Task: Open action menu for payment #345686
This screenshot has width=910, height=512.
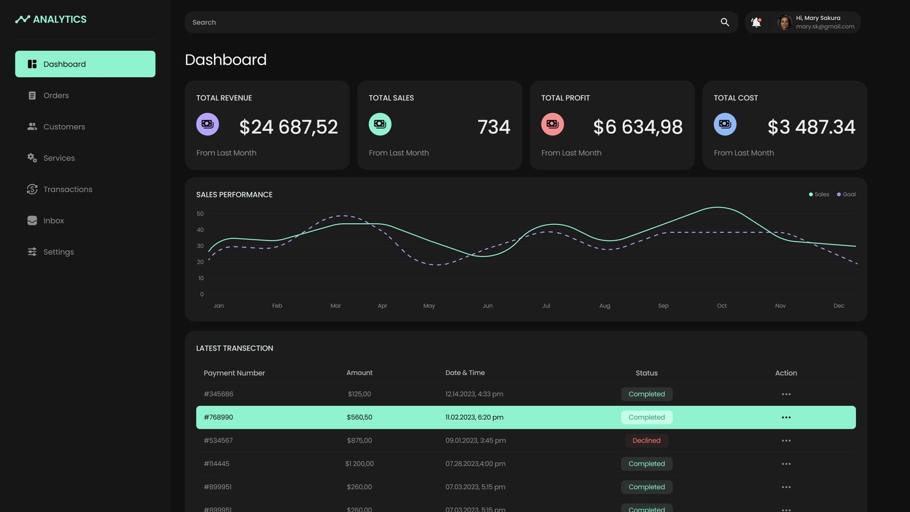Action: [786, 394]
